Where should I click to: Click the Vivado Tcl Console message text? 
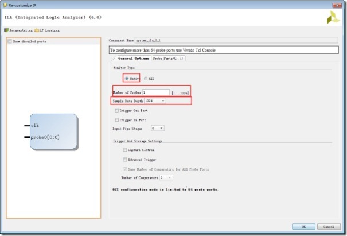pos(163,50)
